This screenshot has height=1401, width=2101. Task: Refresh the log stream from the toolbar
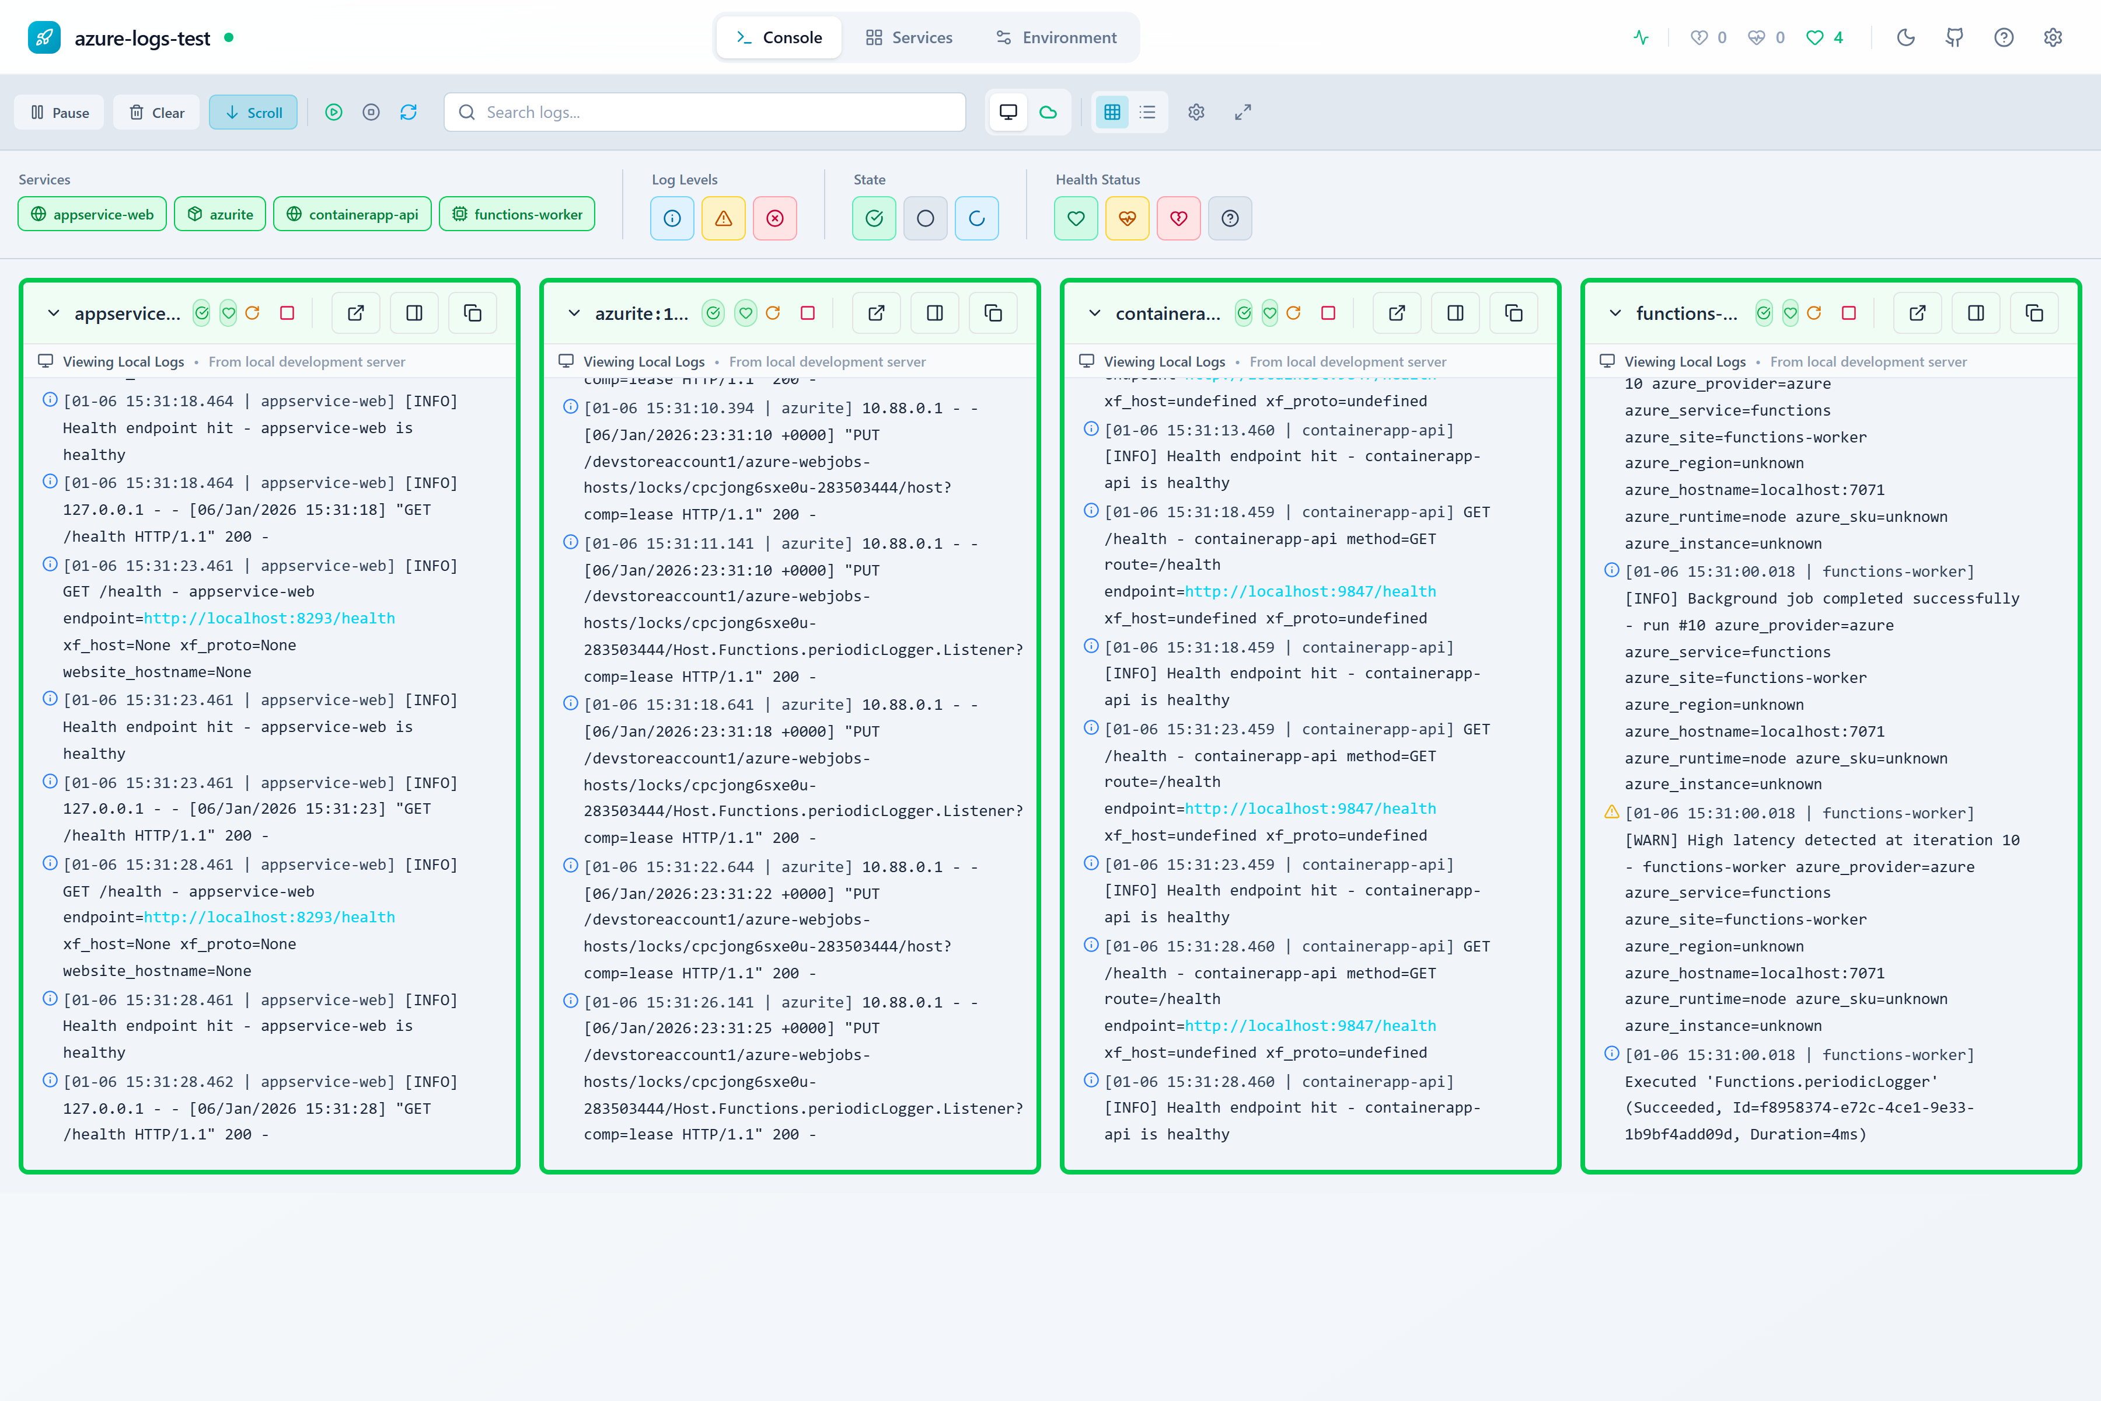click(x=409, y=113)
